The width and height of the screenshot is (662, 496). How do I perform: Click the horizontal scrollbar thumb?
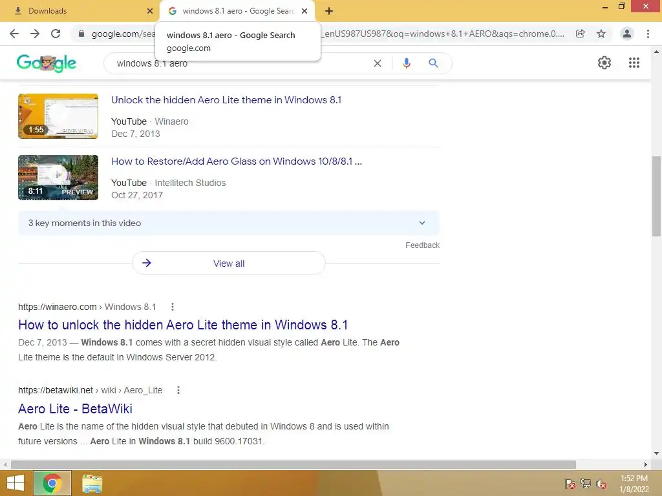tap(294, 464)
